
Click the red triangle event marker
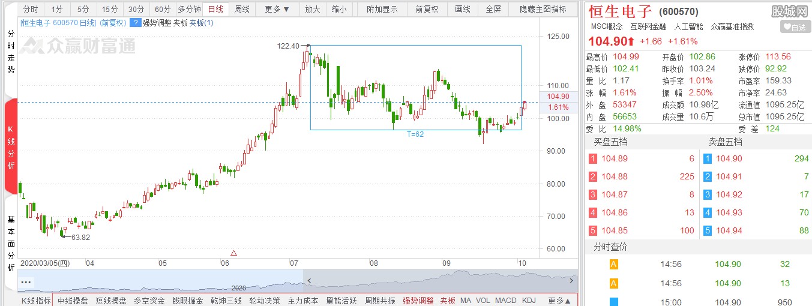click(234, 253)
